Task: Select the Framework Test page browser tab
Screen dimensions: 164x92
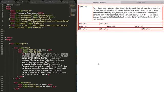Action: pos(99,2)
